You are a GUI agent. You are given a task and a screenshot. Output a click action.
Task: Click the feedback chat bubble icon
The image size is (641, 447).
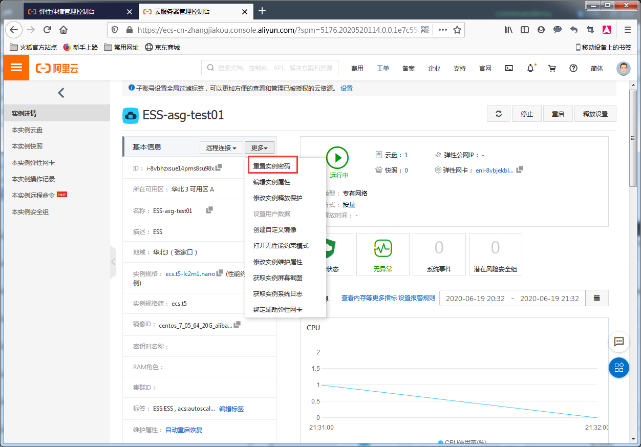[x=618, y=342]
